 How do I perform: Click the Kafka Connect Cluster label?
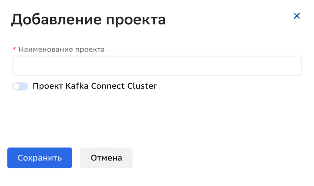(x=93, y=86)
